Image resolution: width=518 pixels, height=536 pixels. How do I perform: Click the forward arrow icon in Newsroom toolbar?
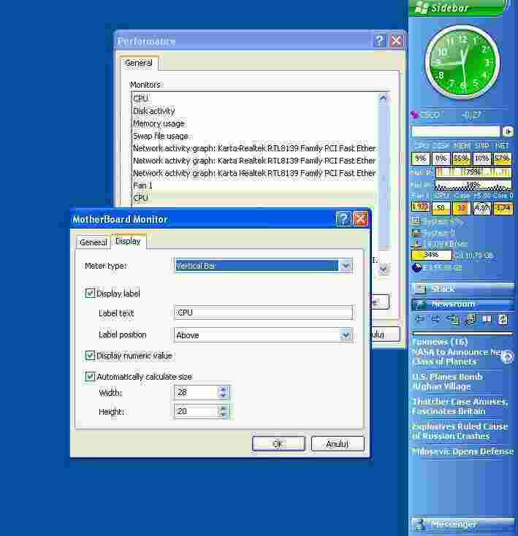(x=434, y=319)
